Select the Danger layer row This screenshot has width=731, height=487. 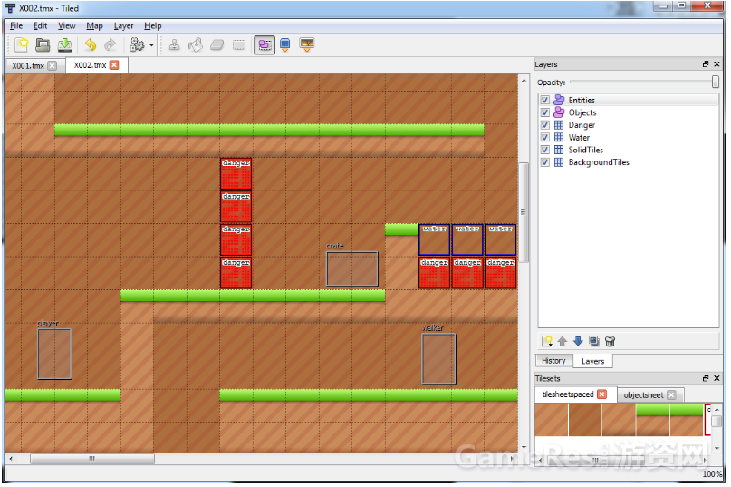point(629,125)
